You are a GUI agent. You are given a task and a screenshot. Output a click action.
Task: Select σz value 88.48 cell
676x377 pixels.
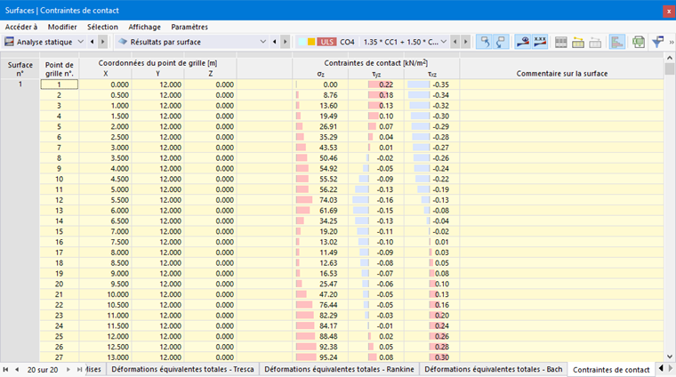pos(320,336)
